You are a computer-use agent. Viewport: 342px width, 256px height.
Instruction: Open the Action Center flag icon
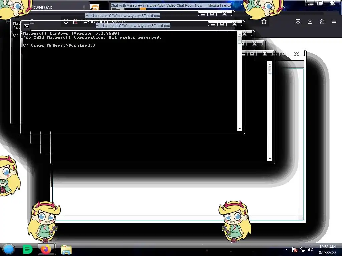click(295, 250)
